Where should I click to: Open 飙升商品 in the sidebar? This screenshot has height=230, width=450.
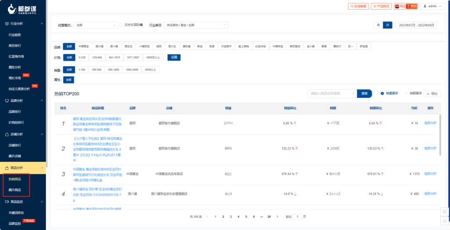(x=15, y=190)
